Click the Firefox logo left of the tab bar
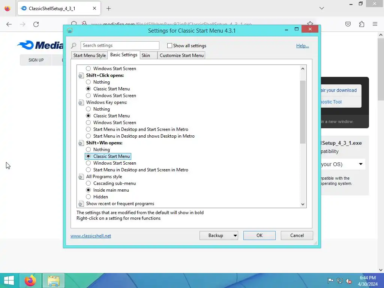Viewport: 384px width, 288px height. (x=7, y=9)
